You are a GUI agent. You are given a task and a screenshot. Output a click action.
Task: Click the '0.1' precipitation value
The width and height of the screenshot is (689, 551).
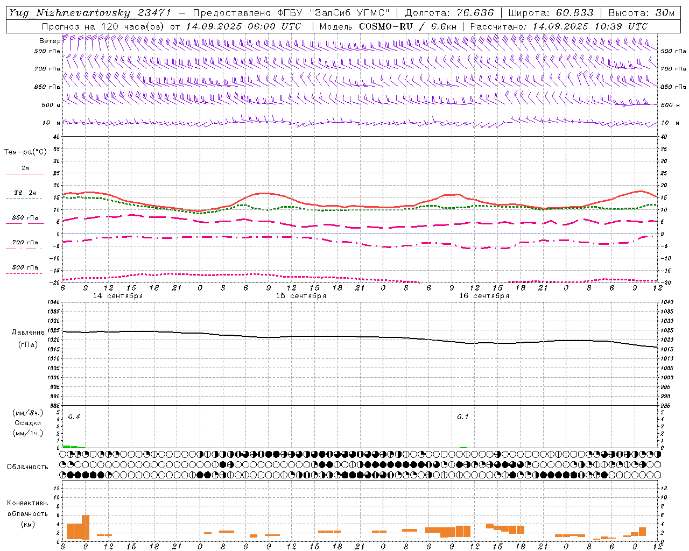(x=463, y=417)
